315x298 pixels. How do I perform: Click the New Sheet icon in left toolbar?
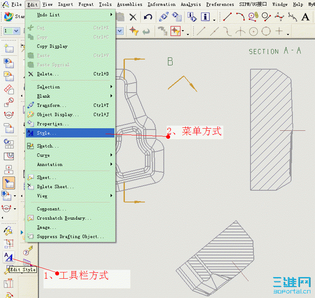(x=9, y=49)
